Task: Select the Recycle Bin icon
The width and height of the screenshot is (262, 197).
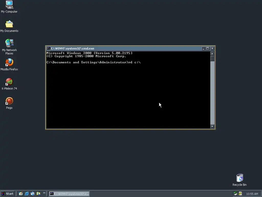Action: (239, 180)
